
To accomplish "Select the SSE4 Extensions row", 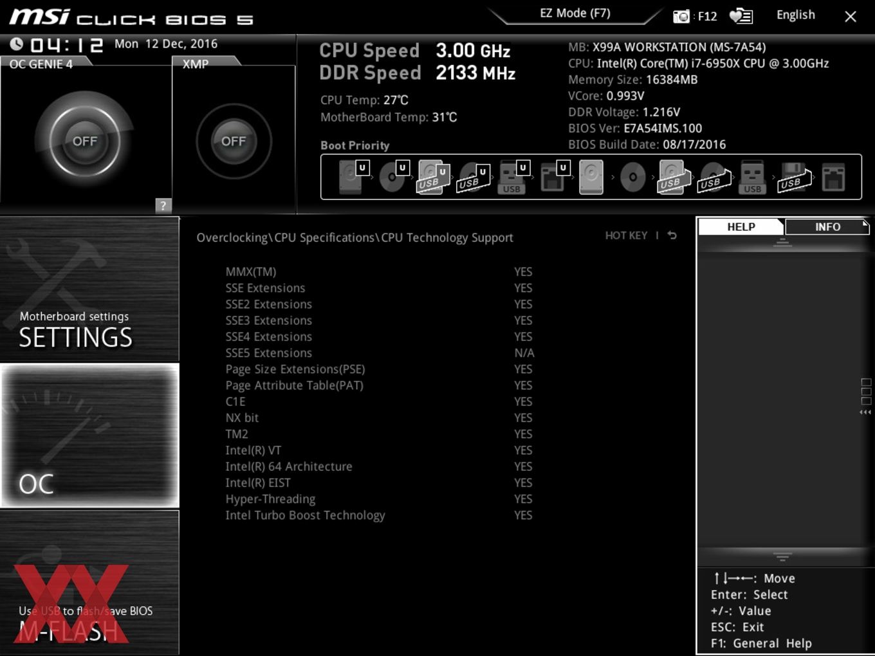I will (380, 336).
